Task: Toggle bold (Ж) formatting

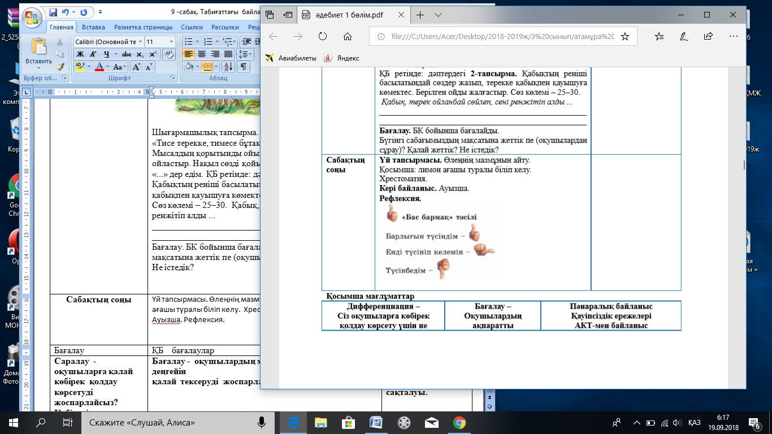Action: [x=80, y=54]
